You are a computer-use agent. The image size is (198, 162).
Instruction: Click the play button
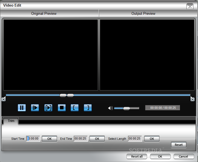coord(35,108)
